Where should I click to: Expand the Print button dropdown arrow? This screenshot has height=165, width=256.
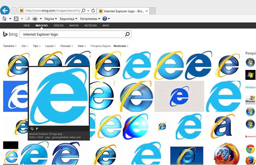(41, 19)
